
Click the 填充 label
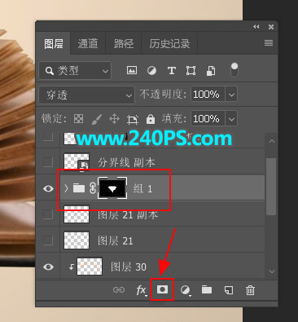(174, 119)
